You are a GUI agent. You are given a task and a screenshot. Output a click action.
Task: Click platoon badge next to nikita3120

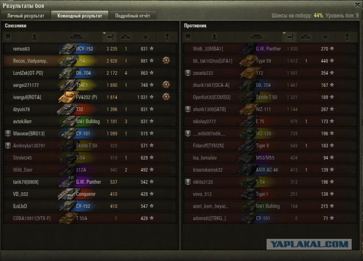(x=188, y=182)
